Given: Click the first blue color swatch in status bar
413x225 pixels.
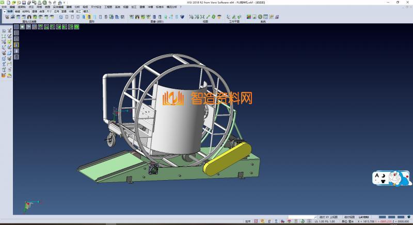Looking at the screenshot, I should click(383, 217).
